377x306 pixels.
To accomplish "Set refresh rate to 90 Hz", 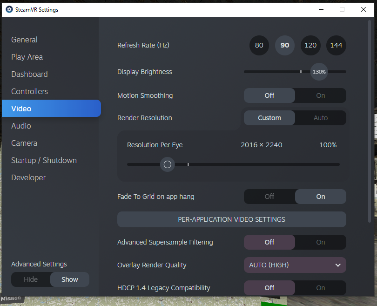I will tap(285, 45).
